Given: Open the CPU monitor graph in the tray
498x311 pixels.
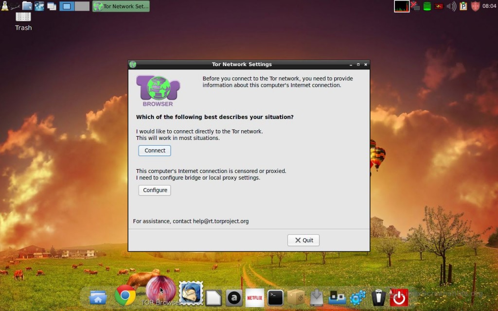Looking at the screenshot, I should pyautogui.click(x=402, y=6).
